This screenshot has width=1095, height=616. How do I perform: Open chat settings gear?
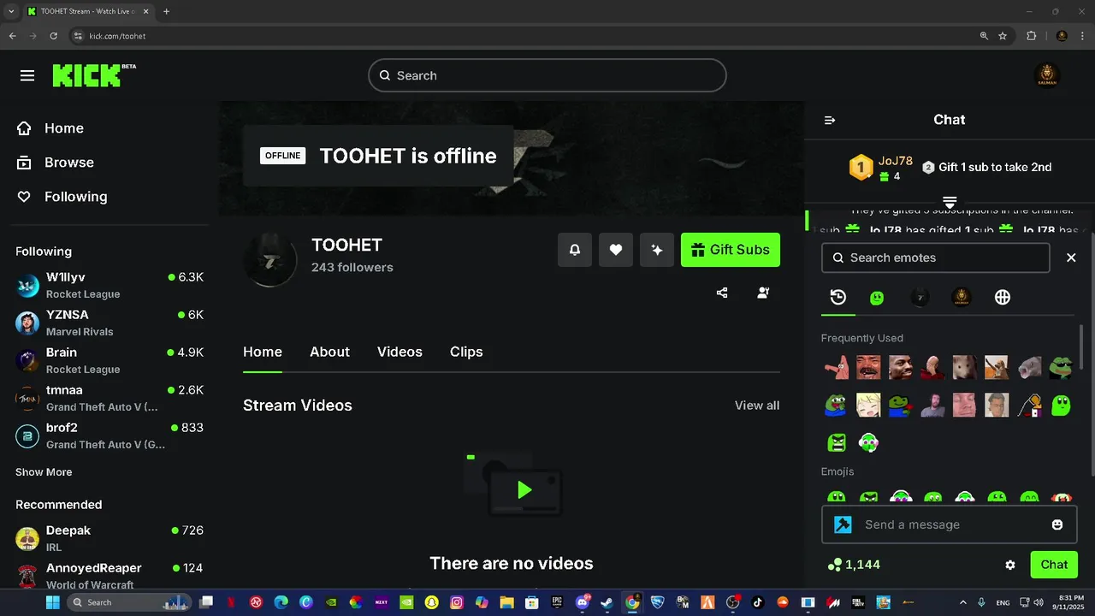[1010, 565]
